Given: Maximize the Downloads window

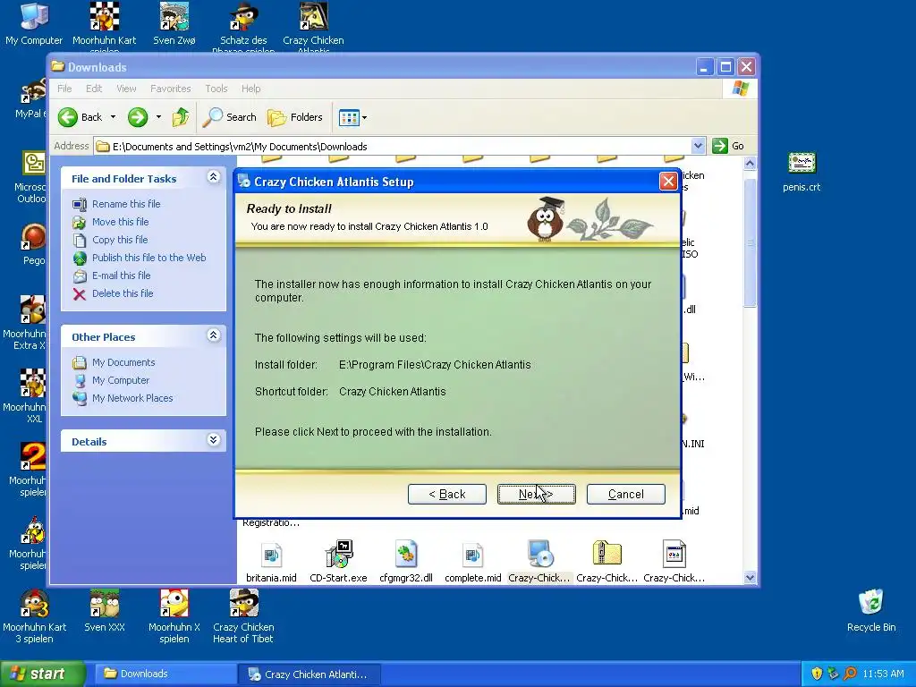Looking at the screenshot, I should [x=725, y=67].
